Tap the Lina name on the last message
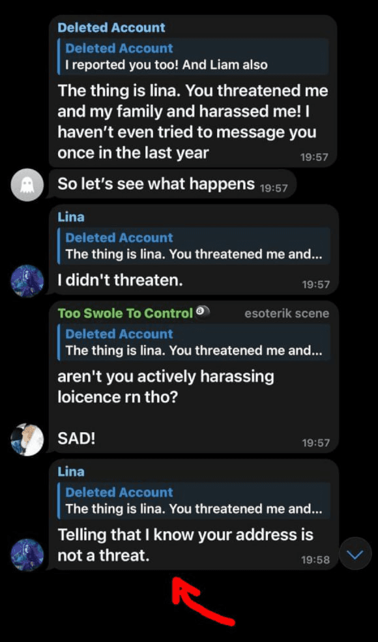 coord(71,472)
